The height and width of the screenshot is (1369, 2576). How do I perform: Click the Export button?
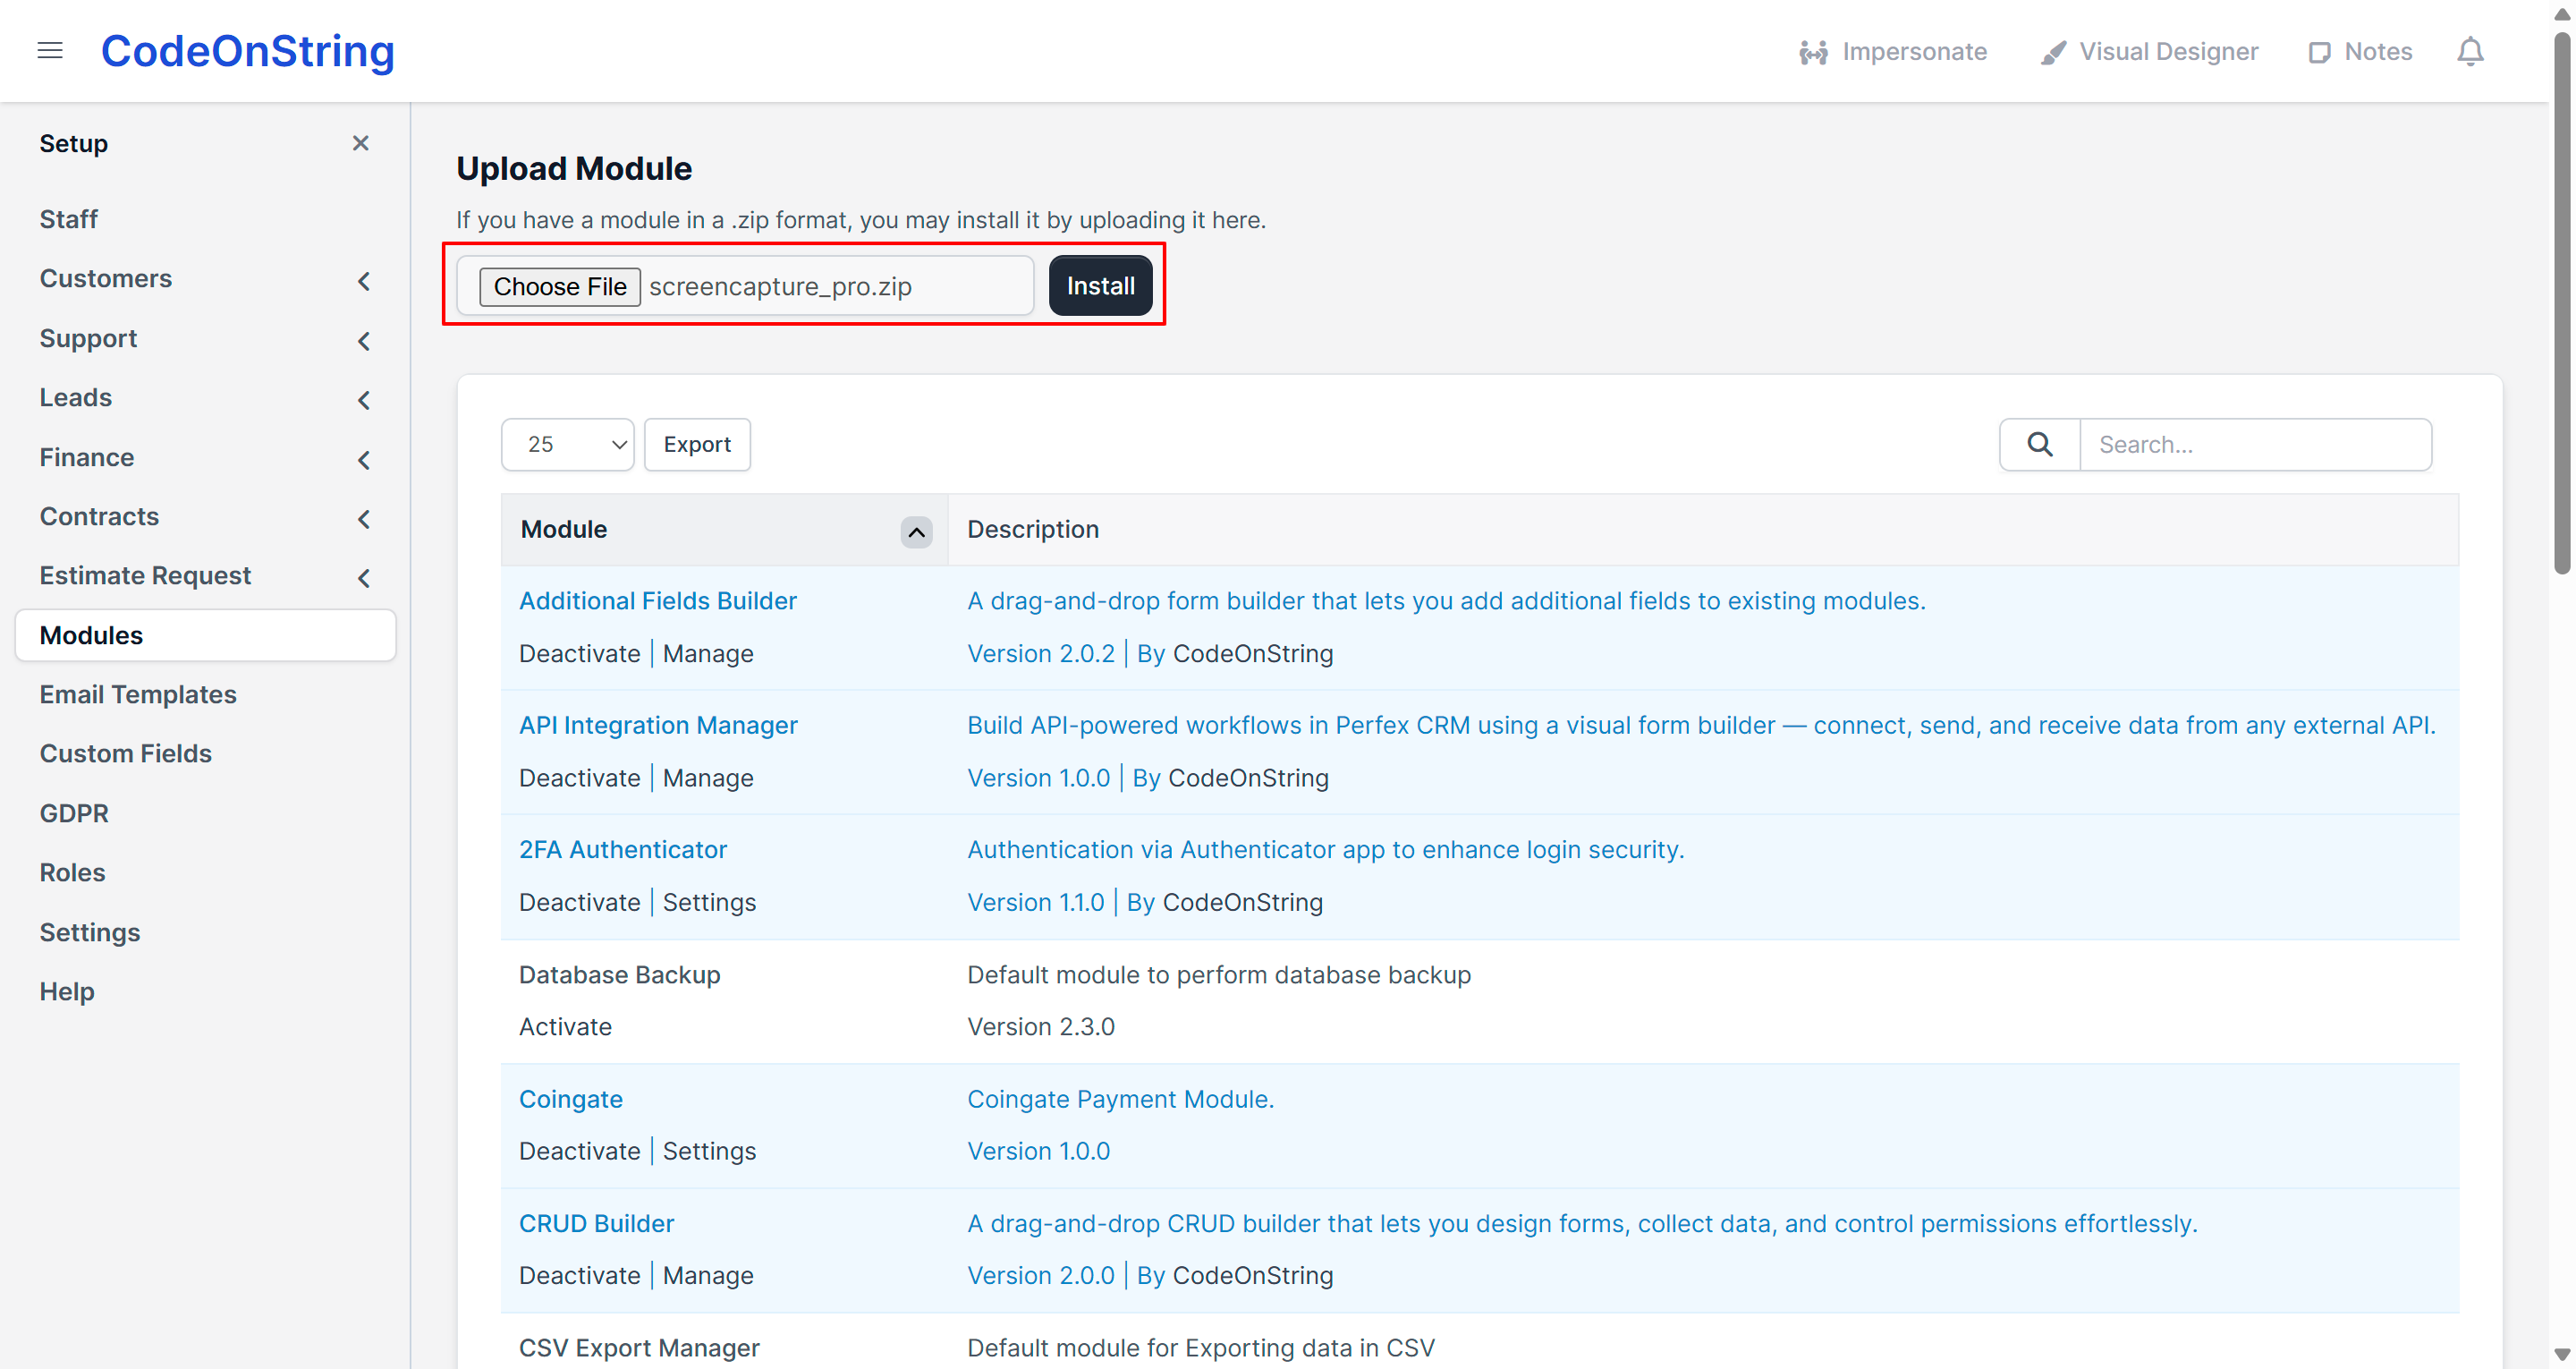(697, 445)
